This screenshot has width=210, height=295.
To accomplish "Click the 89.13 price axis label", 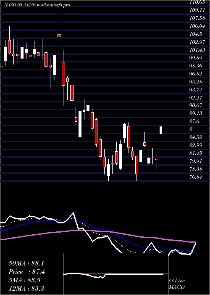I will click(x=197, y=113).
